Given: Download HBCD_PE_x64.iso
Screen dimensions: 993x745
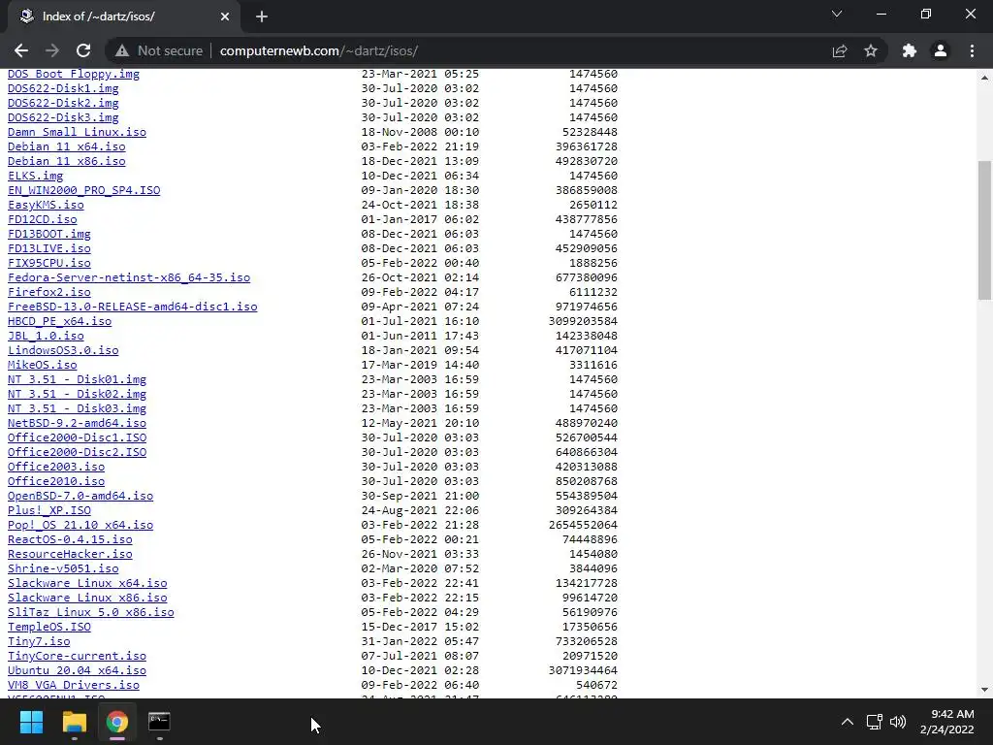Looking at the screenshot, I should coord(59,322).
